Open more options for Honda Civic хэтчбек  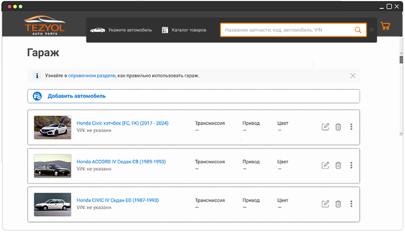click(351, 127)
